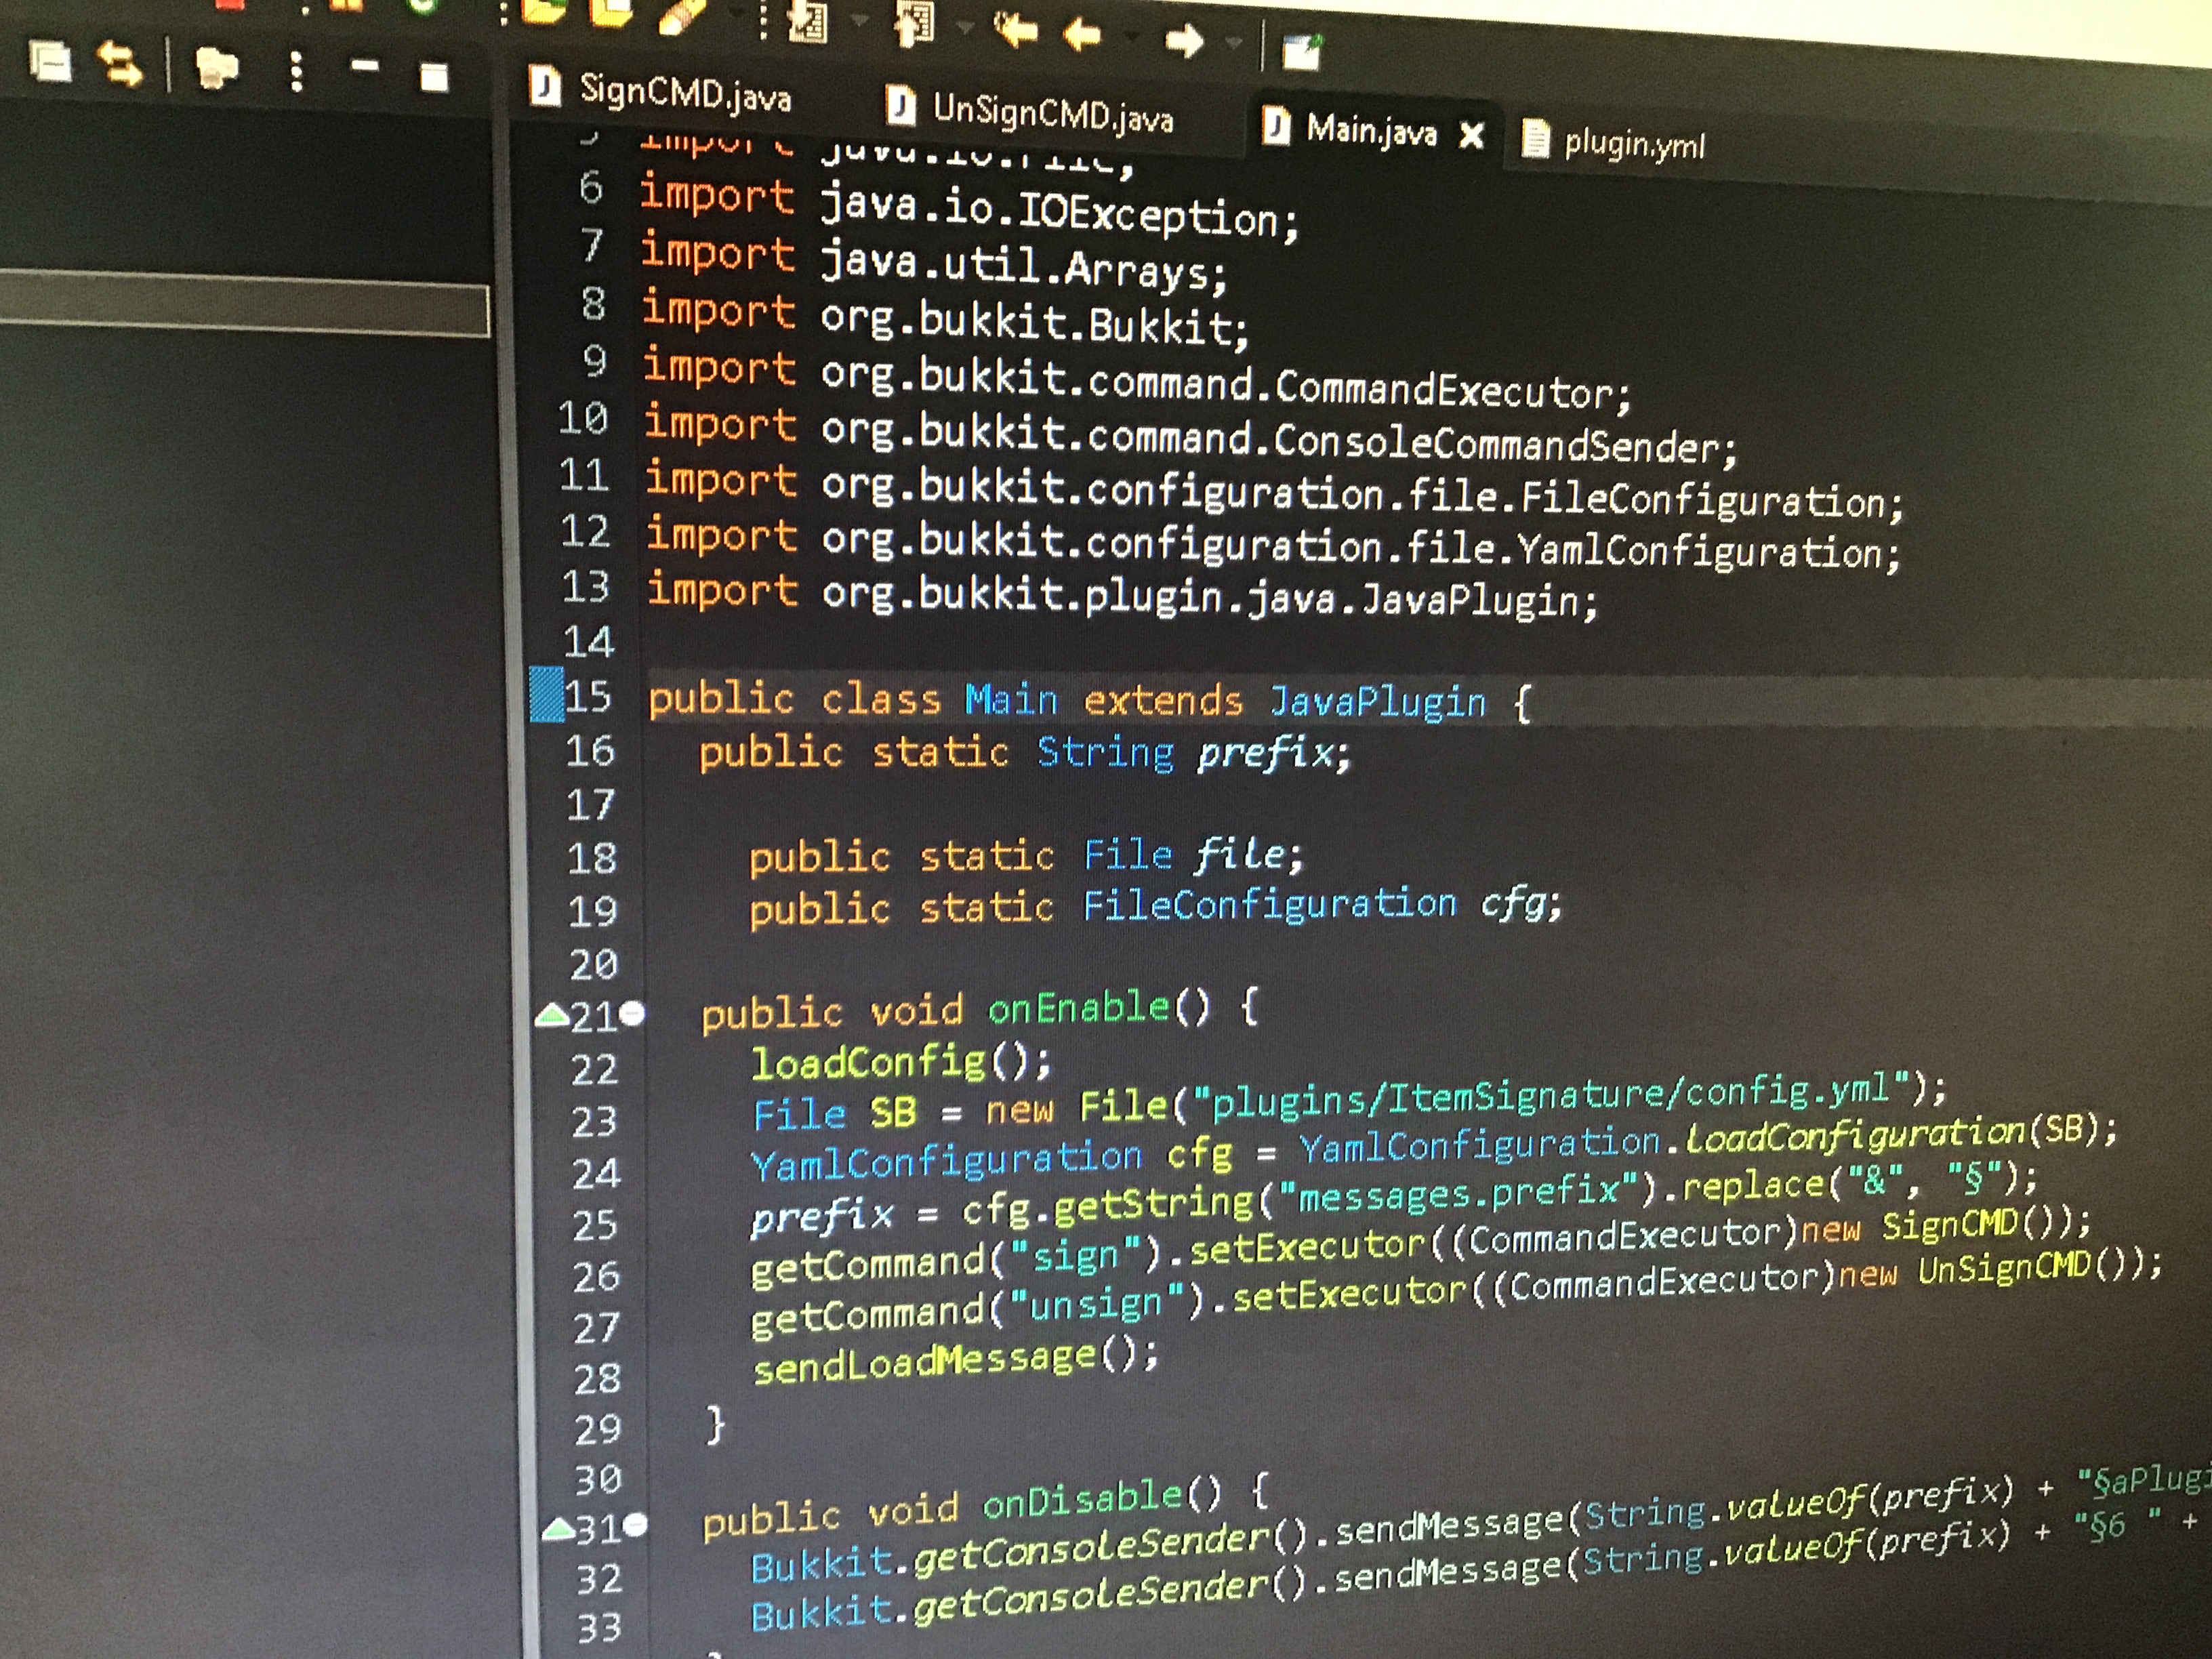Image resolution: width=2212 pixels, height=1659 pixels.
Task: Click line number 22 in the gutter
Action: click(x=596, y=1070)
